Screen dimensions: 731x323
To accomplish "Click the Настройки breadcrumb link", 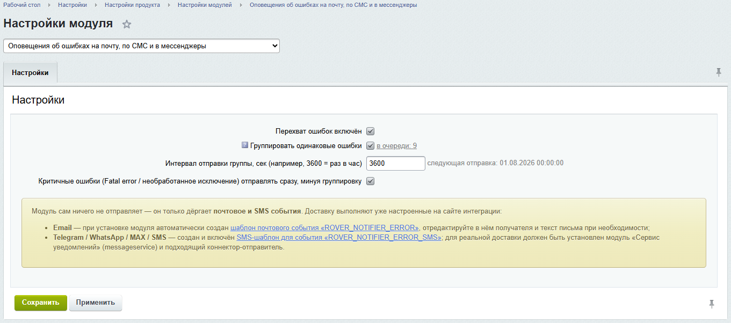I will pyautogui.click(x=73, y=5).
